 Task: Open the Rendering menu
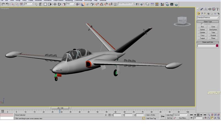[69, 1]
